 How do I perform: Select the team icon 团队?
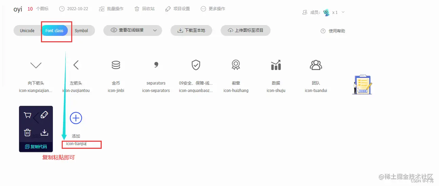(316, 65)
